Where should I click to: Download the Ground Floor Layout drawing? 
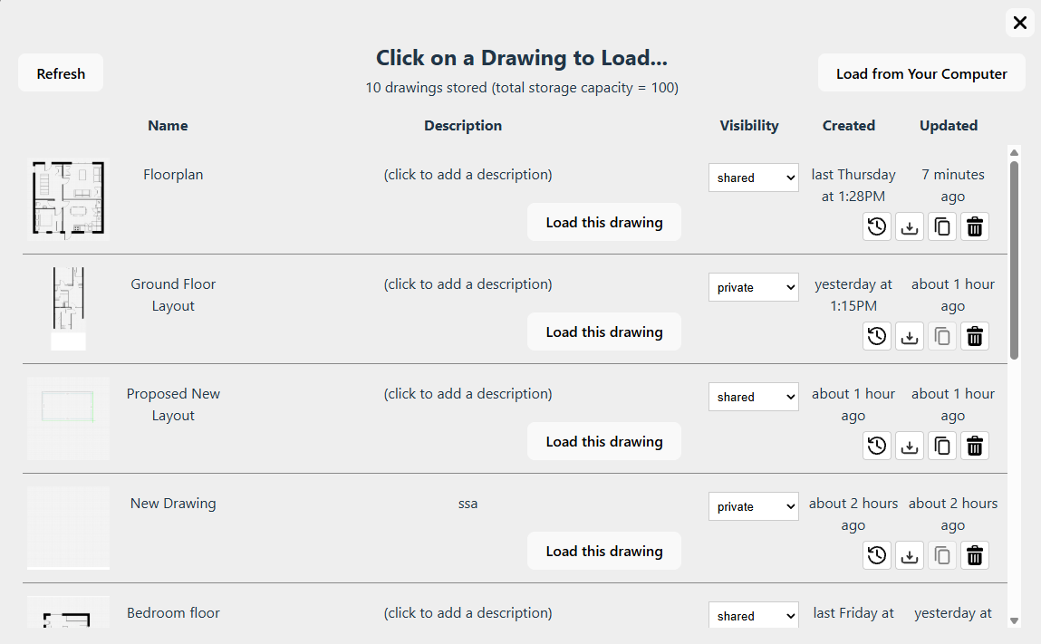coord(910,337)
